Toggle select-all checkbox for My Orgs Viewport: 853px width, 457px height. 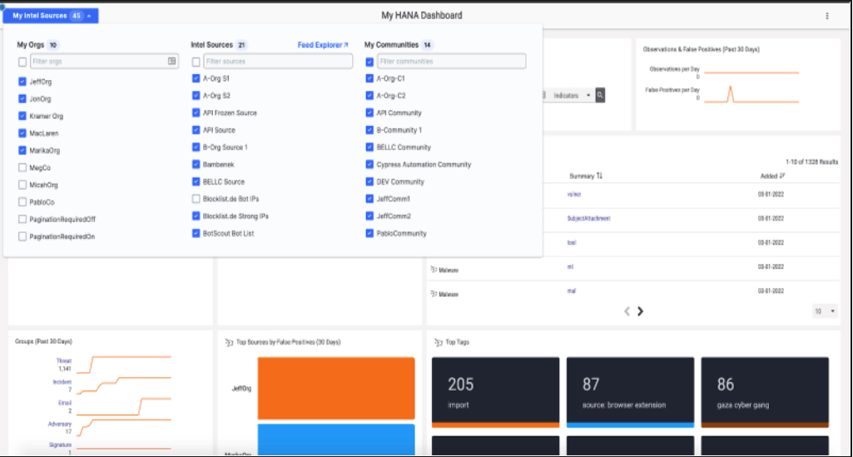point(22,62)
